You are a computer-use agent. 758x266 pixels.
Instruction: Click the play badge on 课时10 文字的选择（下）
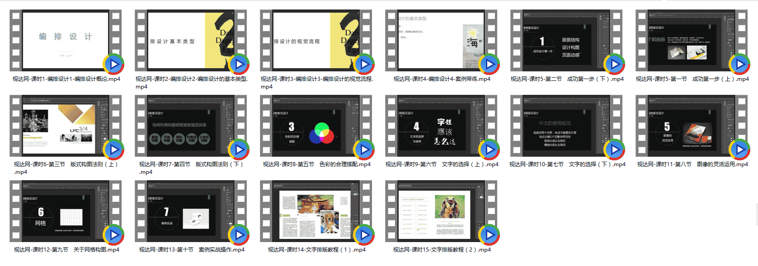click(x=614, y=149)
